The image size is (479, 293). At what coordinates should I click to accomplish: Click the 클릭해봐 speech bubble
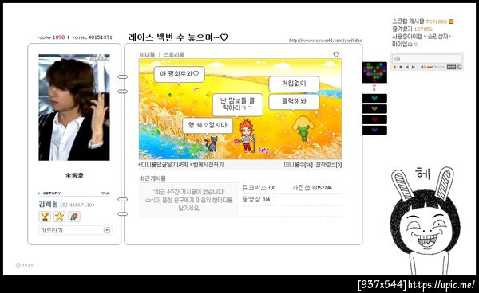point(294,102)
